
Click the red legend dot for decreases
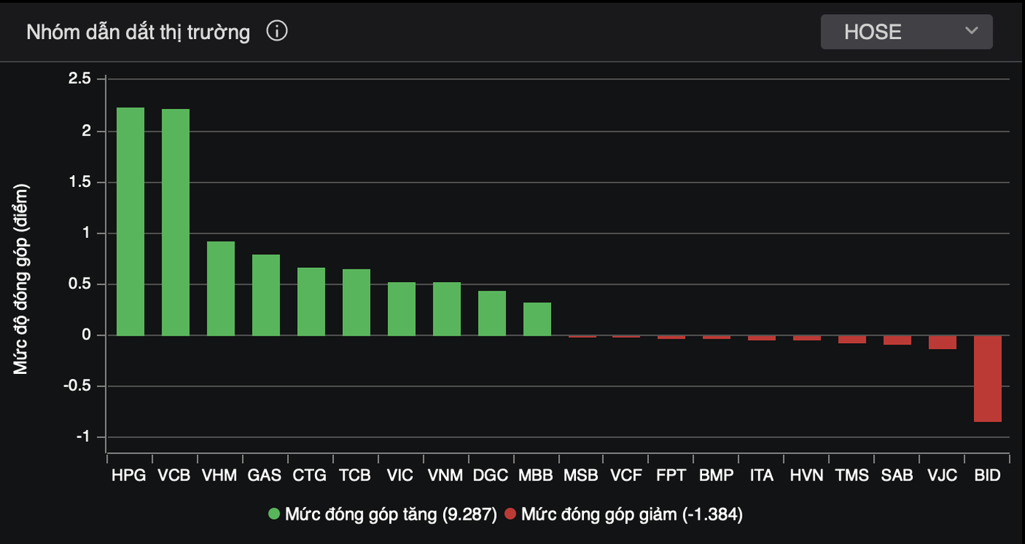510,514
